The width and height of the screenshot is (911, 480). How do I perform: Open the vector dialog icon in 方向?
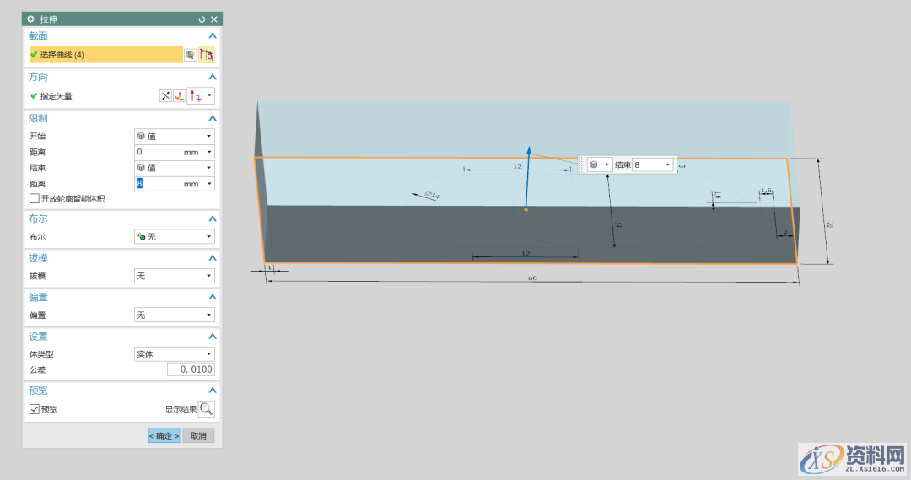pos(179,96)
